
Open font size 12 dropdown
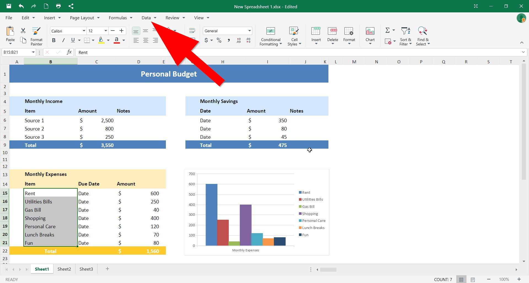[106, 31]
